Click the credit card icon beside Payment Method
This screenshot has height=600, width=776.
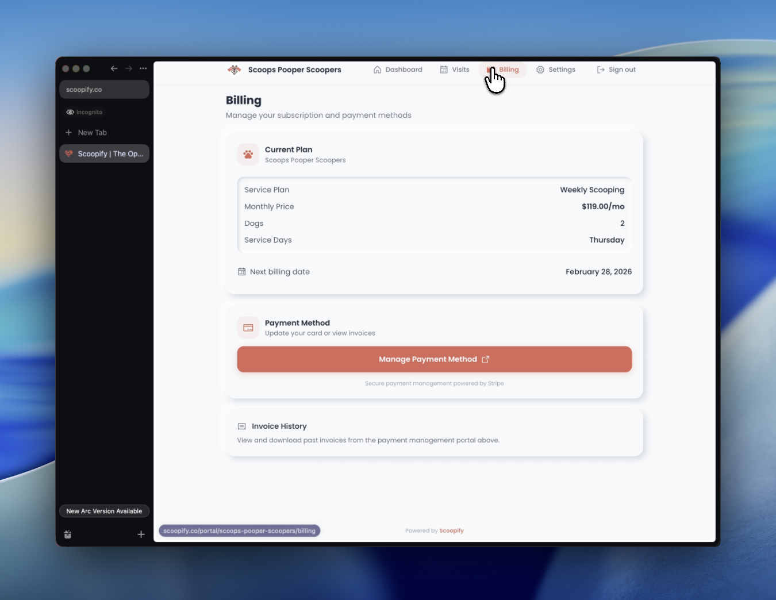point(248,328)
